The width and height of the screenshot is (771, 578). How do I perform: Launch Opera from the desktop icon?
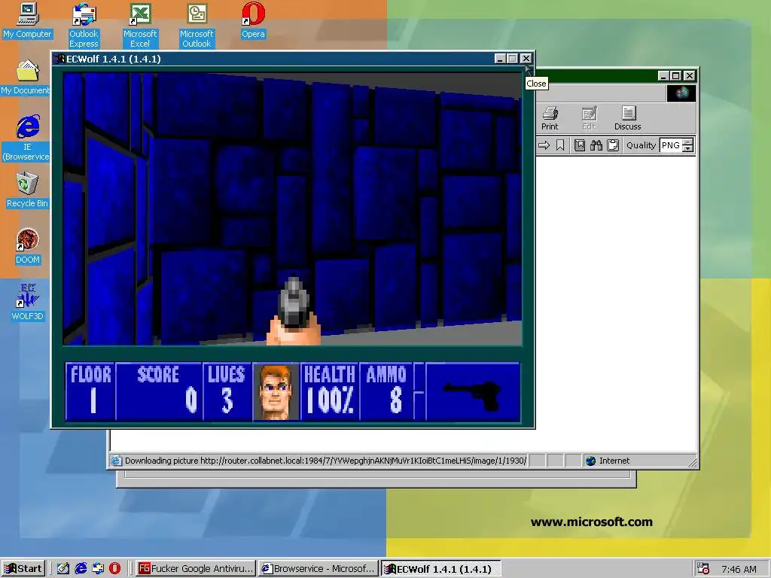(253, 20)
